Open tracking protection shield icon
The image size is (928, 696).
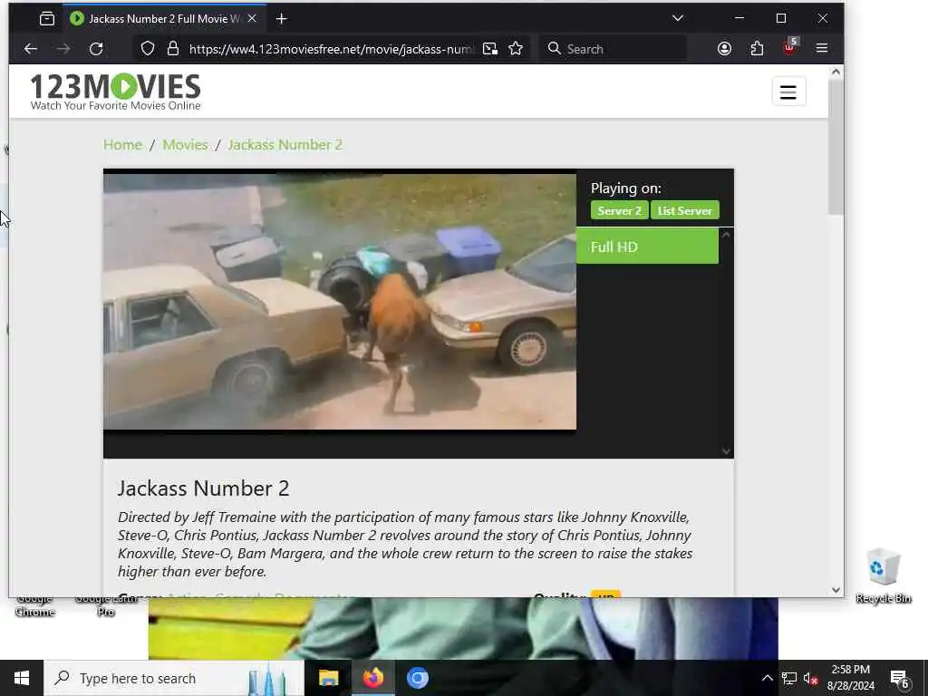[x=148, y=49]
